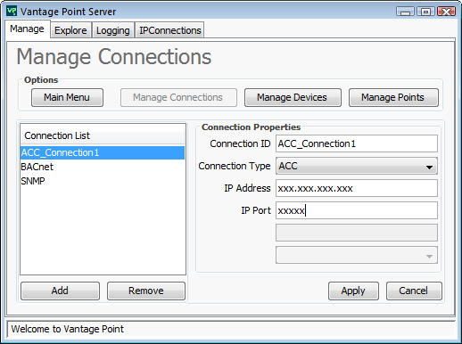
Task: Go to the IPConnections tab
Action: (x=170, y=30)
